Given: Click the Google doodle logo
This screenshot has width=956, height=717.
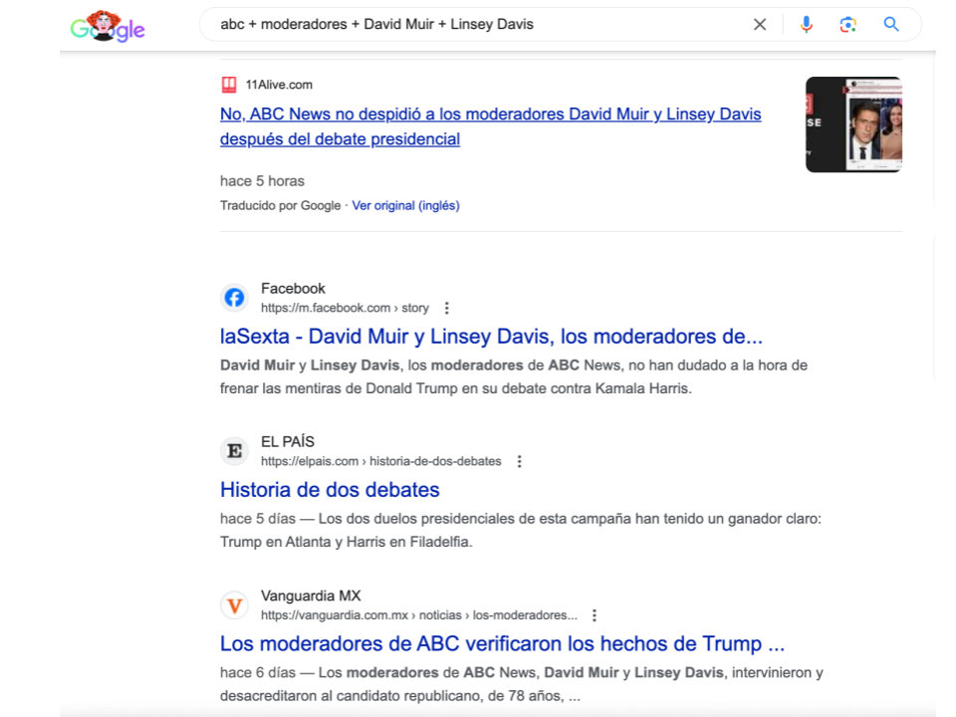Looking at the screenshot, I should pos(108,26).
